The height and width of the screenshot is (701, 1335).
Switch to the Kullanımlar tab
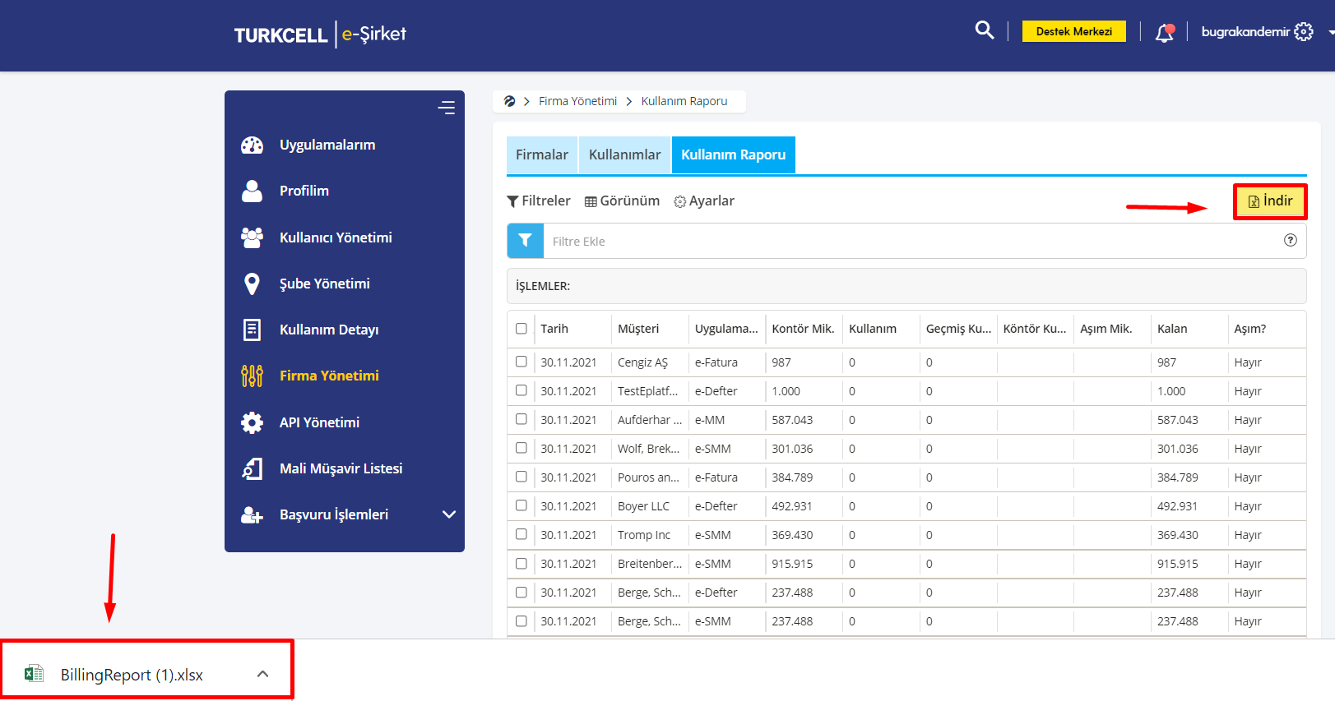625,154
